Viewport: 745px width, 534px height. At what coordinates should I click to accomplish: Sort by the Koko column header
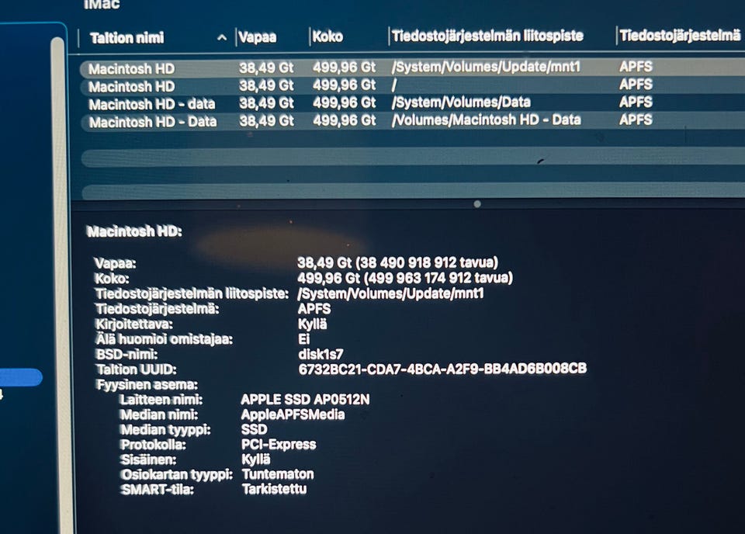[x=327, y=36]
